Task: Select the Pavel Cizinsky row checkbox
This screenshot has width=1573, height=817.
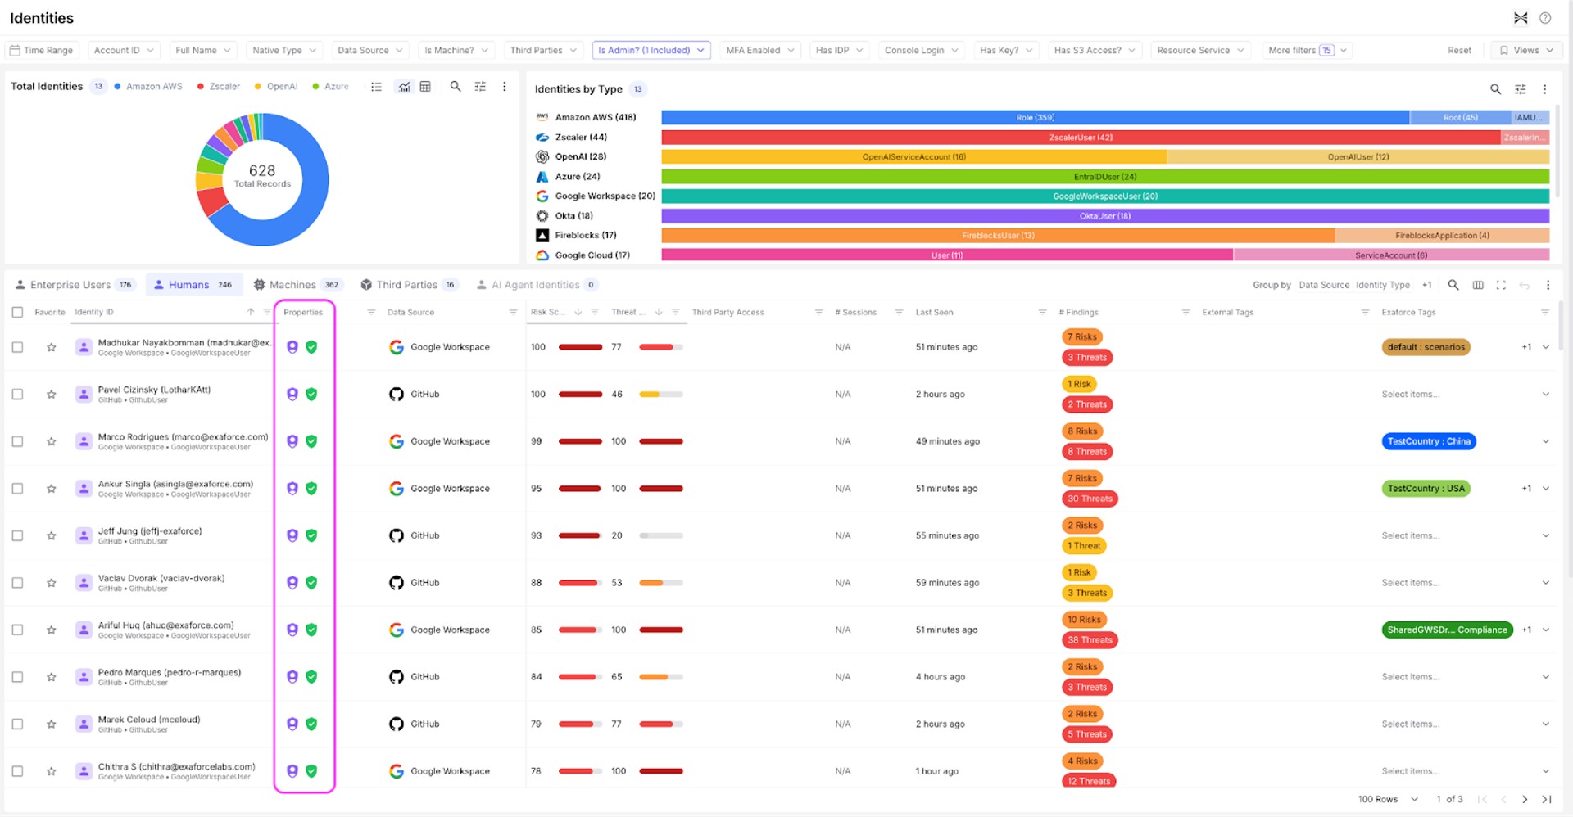Action: (17, 394)
